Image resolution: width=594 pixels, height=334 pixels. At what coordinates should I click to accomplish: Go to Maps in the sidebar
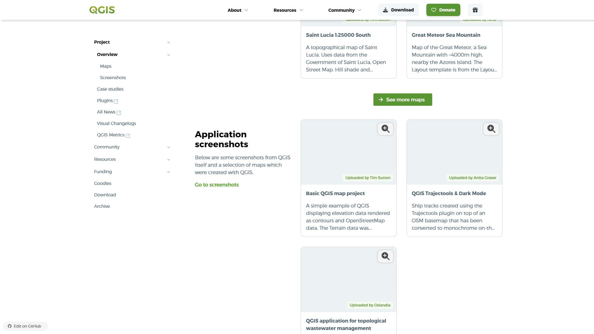(105, 66)
